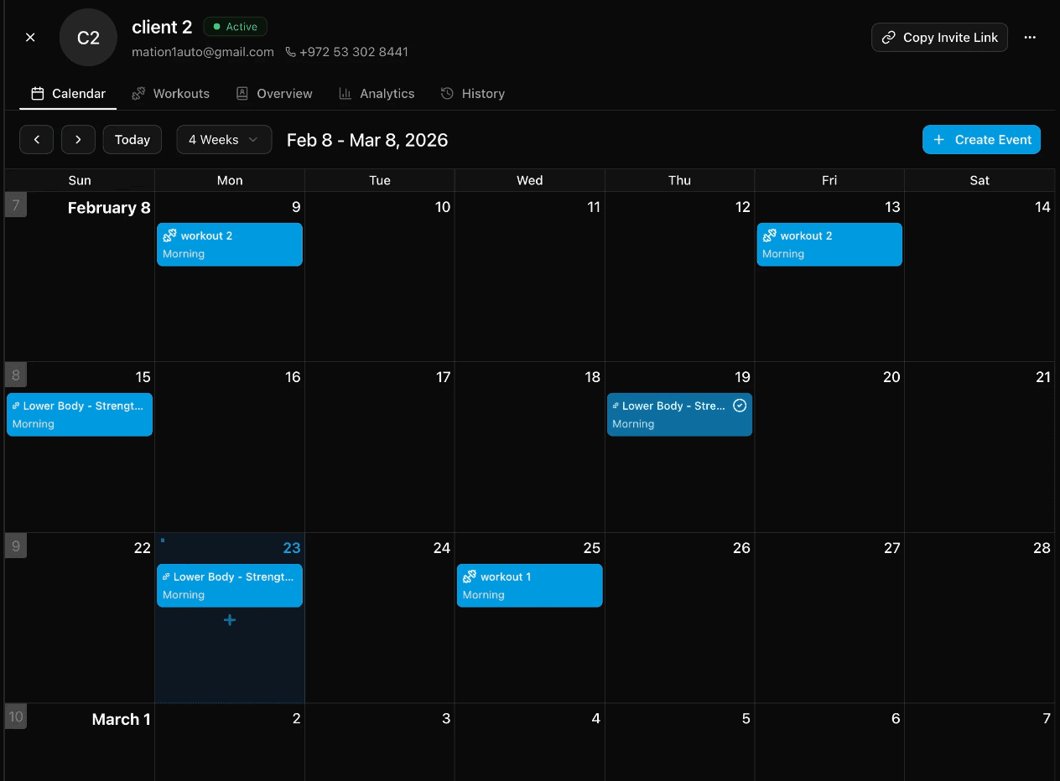Viewport: 1060px width, 781px height.
Task: Click the Active status badge
Action: 235,26
